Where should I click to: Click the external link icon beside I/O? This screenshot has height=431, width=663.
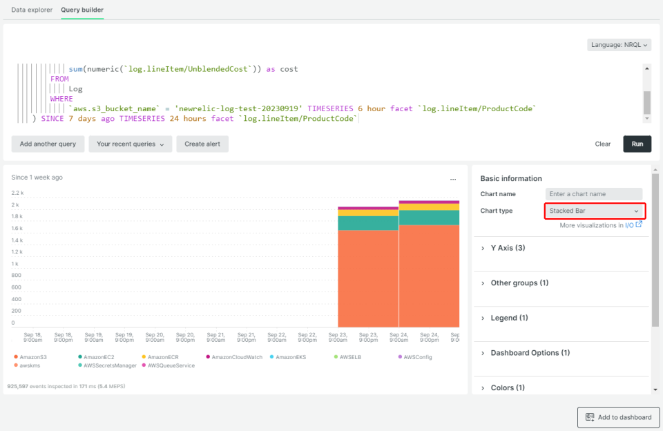tap(639, 224)
